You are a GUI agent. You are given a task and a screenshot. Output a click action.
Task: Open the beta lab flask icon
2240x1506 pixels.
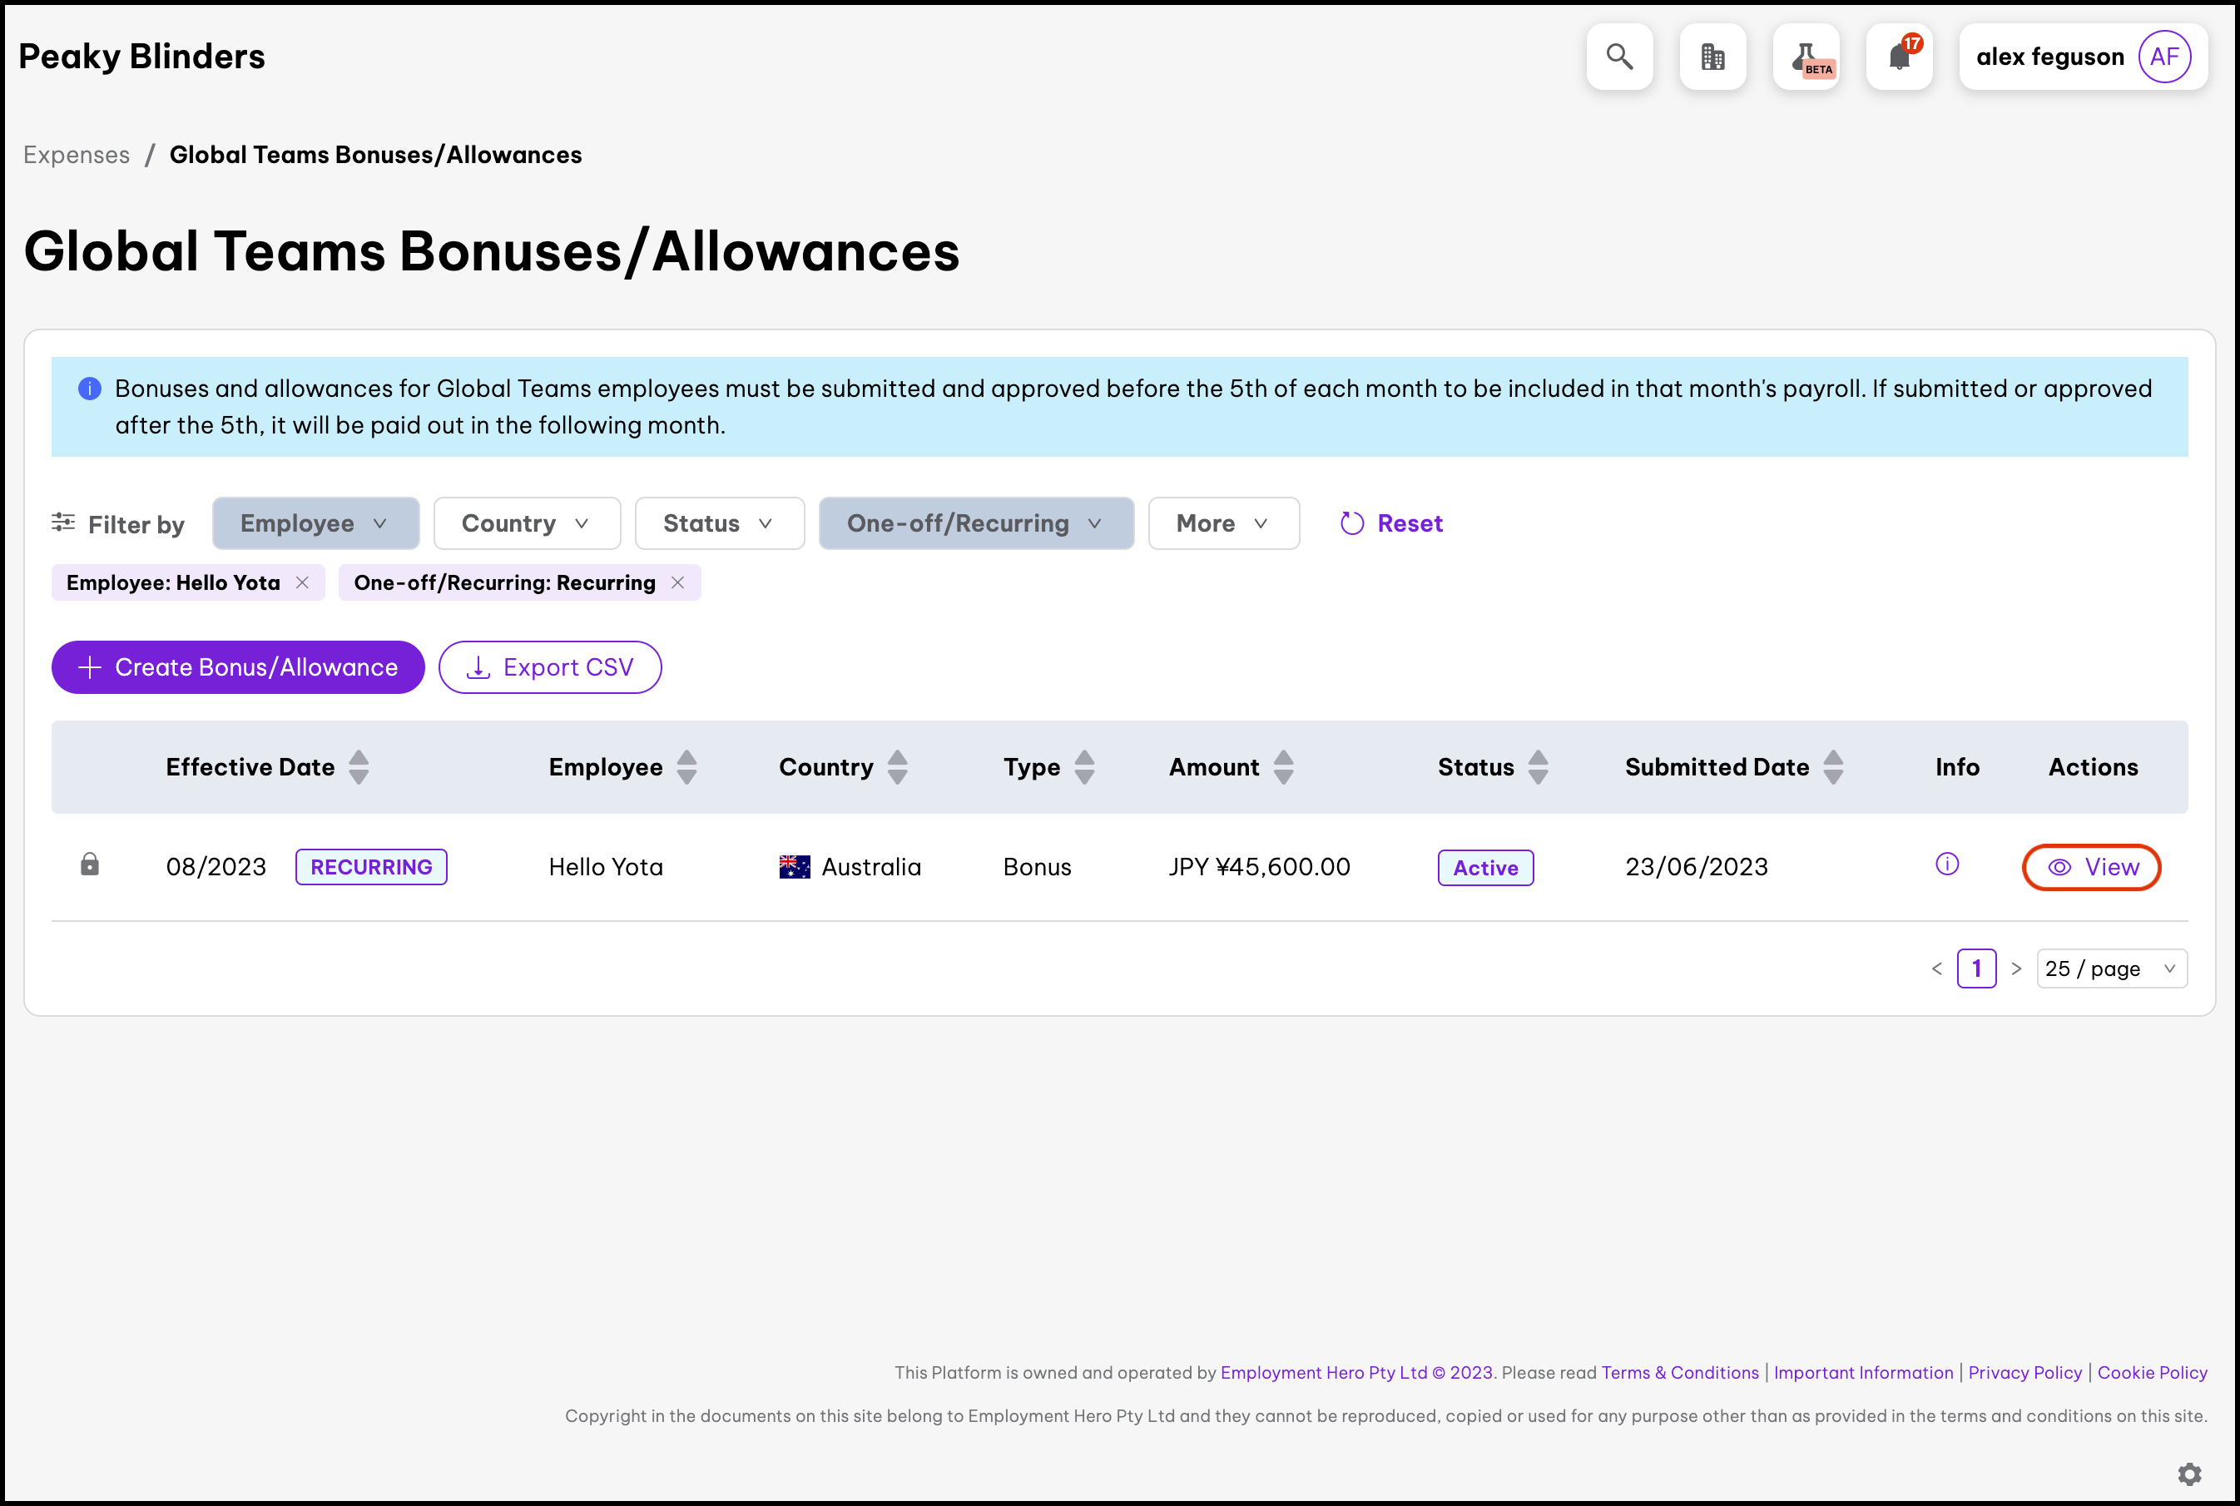pos(1806,57)
